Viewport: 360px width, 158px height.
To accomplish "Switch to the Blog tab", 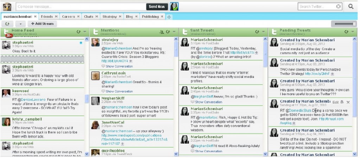I will 129,17.
